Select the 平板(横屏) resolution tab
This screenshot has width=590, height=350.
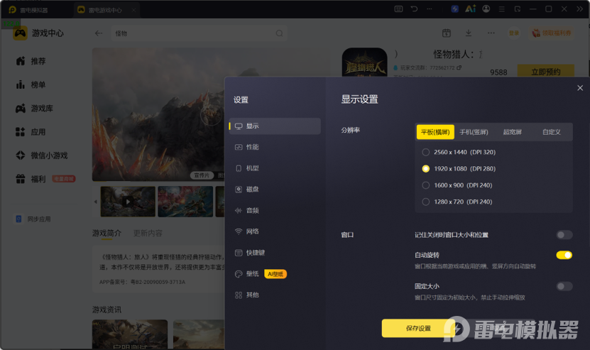[435, 132]
